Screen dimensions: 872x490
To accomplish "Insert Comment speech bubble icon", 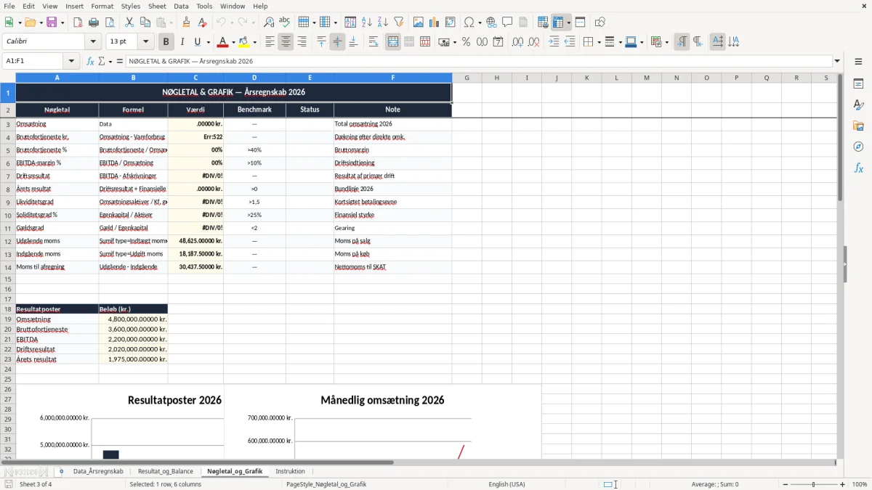I will (507, 23).
